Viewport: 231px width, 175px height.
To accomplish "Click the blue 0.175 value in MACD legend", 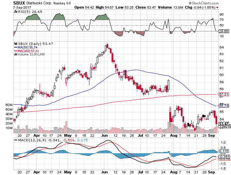I will tap(82, 140).
